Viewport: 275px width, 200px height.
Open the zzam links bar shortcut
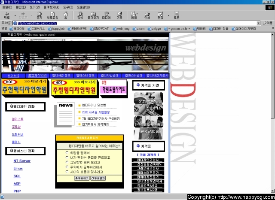pyautogui.click(x=138, y=29)
